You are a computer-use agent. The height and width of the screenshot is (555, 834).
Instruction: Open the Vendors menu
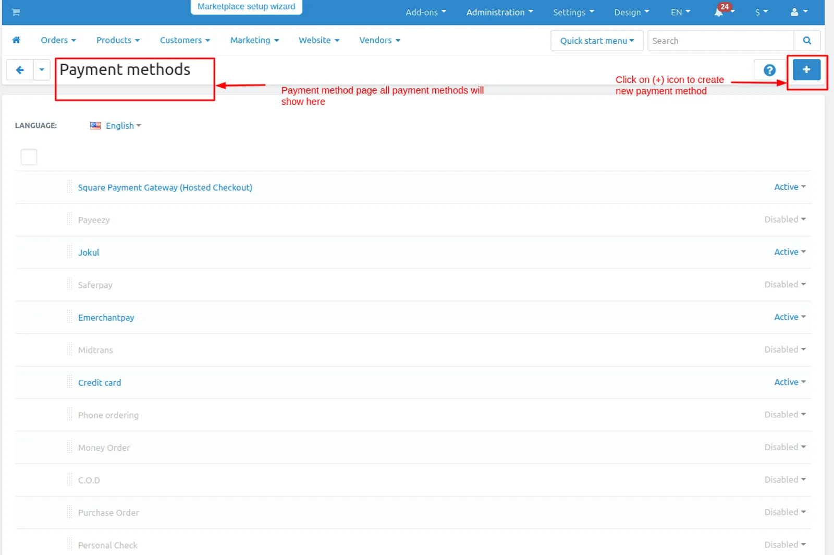pos(379,40)
